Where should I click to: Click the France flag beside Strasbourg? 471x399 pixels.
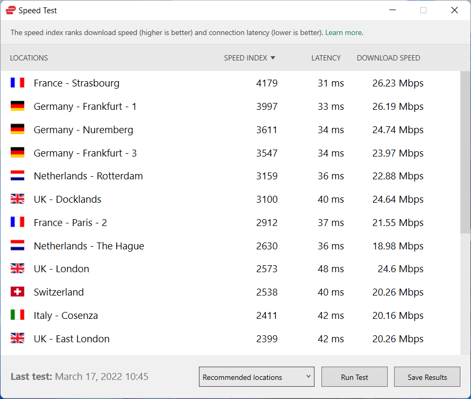click(x=18, y=83)
